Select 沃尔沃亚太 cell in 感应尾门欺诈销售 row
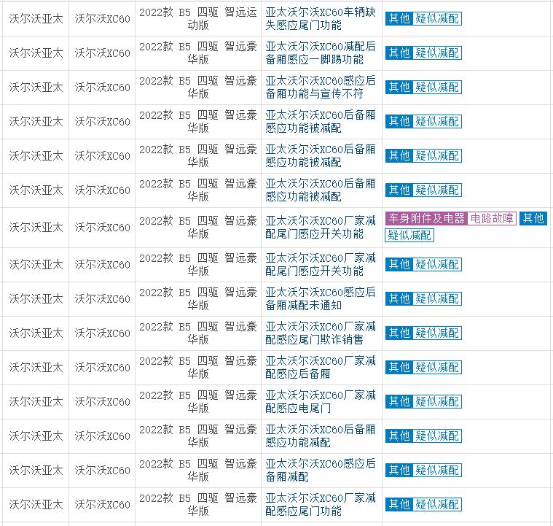This screenshot has height=526, width=553. coord(36,333)
